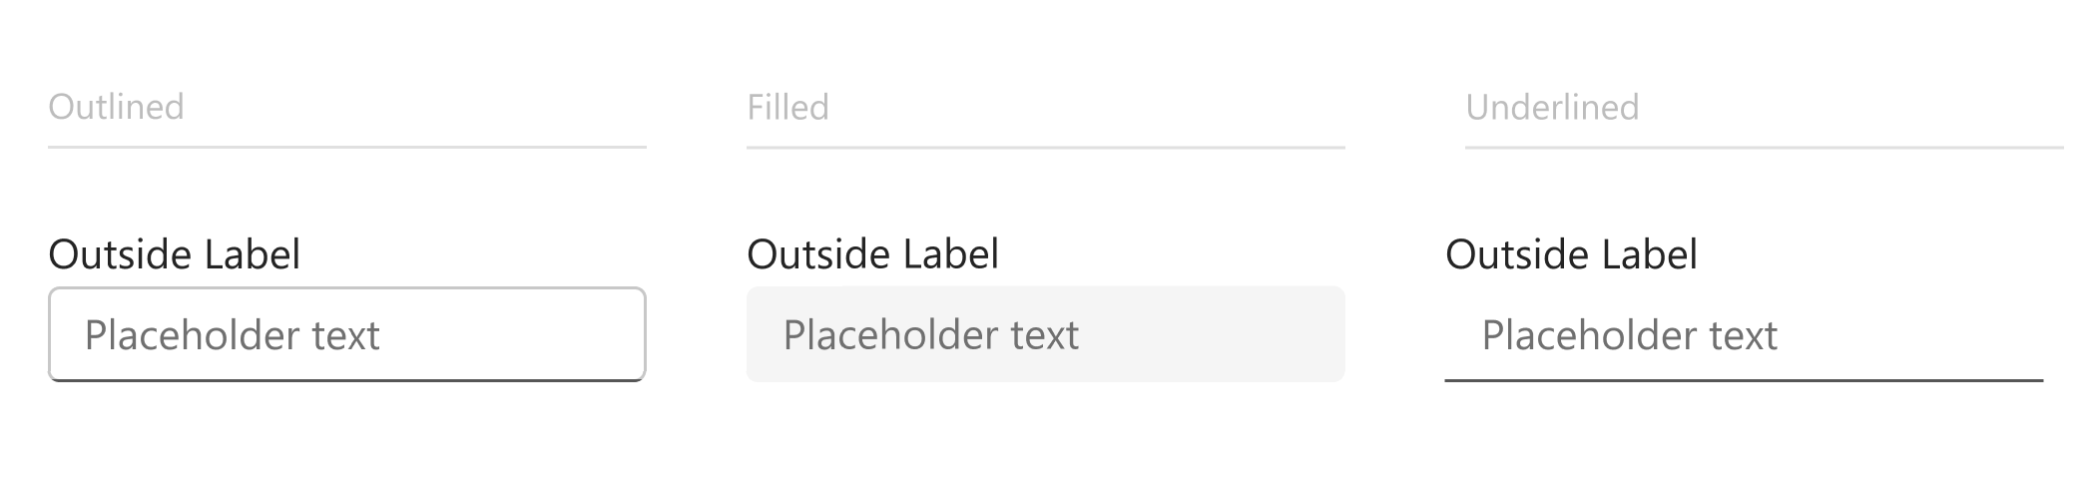The image size is (2096, 479).
Task: Click placeholder text inside the outlined input
Action: [233, 335]
